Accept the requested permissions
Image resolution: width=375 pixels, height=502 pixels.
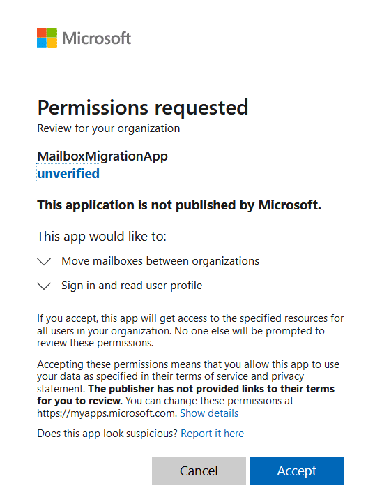[297, 471]
